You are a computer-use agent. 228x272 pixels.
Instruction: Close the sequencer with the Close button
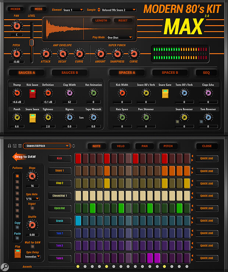[207, 146]
